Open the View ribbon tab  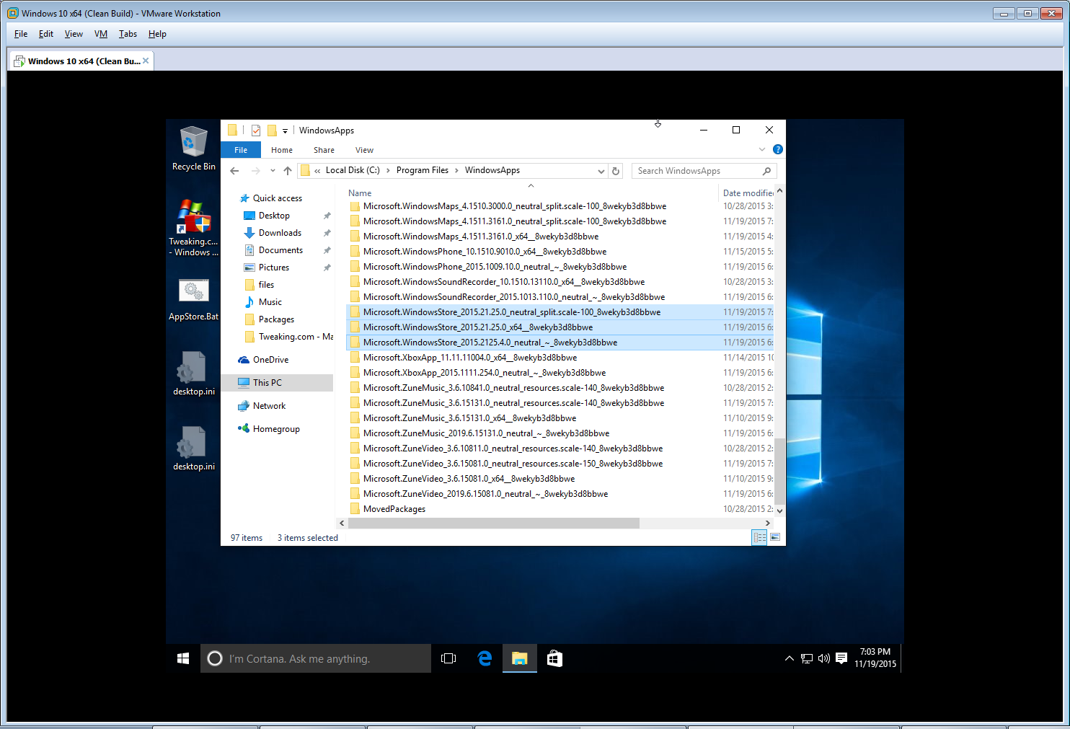[x=364, y=150]
